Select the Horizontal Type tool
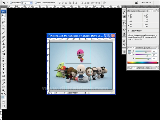This screenshot has width=160, height=120. point(3,69)
